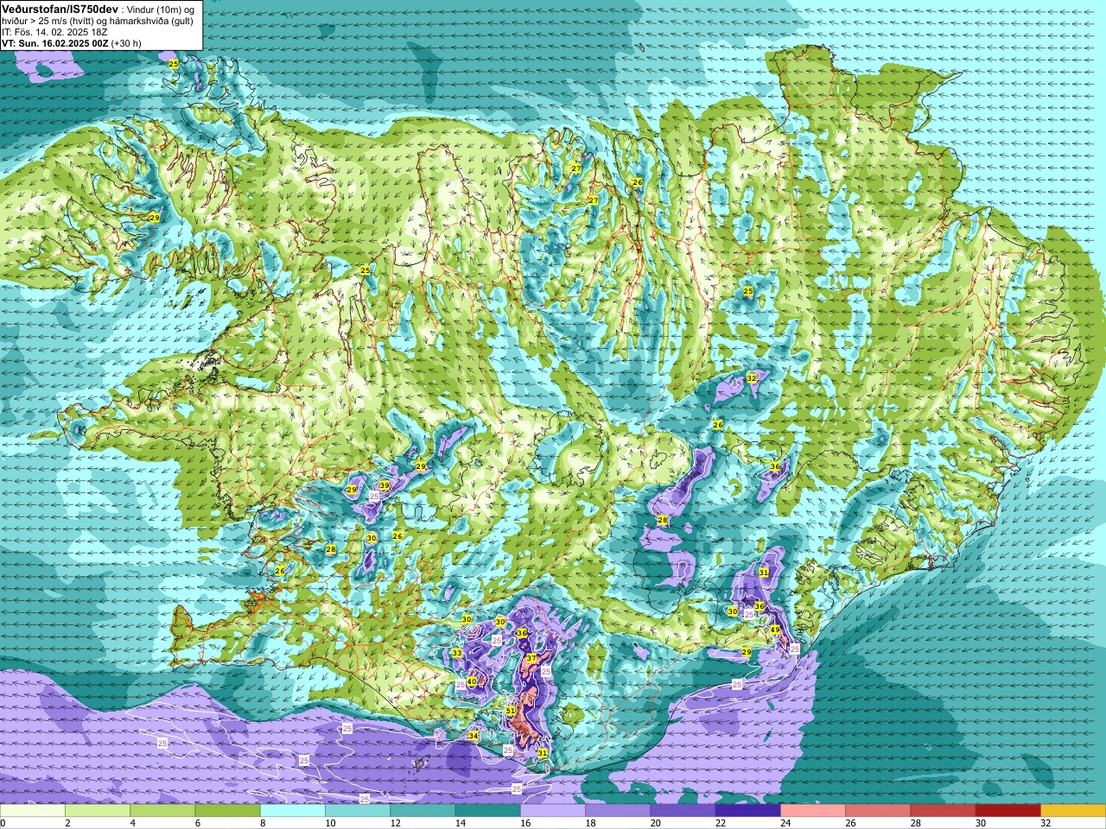Select the light green 2–4 legend swatch
The image size is (1106, 829).
98,811
